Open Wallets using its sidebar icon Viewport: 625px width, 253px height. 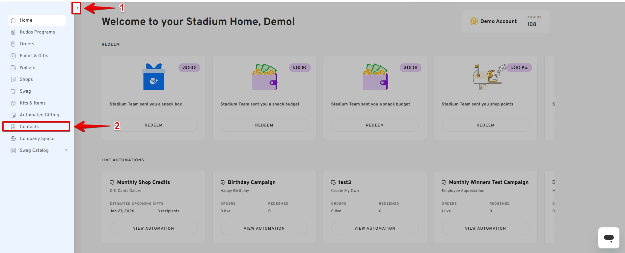(x=13, y=68)
